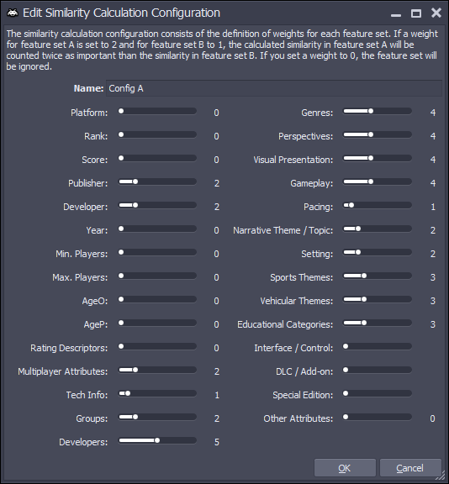Click the Publisher slider handle
The width and height of the screenshot is (449, 484).
pyautogui.click(x=135, y=181)
